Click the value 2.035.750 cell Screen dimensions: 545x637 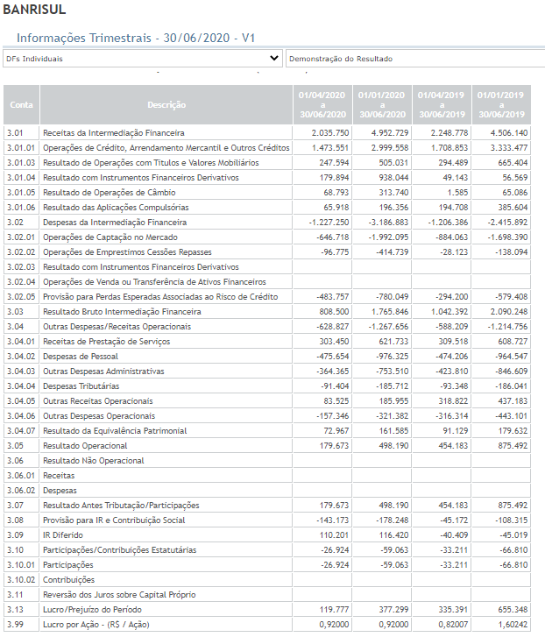(x=322, y=133)
